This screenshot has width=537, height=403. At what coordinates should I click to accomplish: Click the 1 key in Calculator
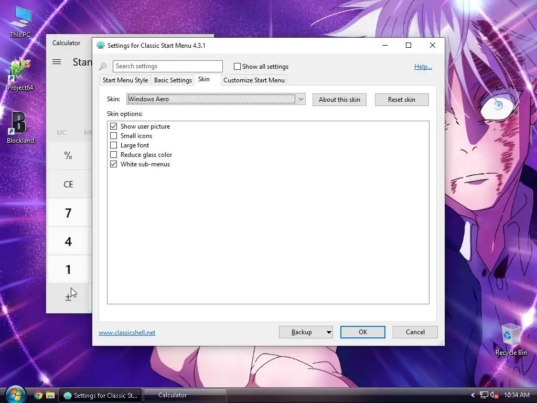coord(68,269)
